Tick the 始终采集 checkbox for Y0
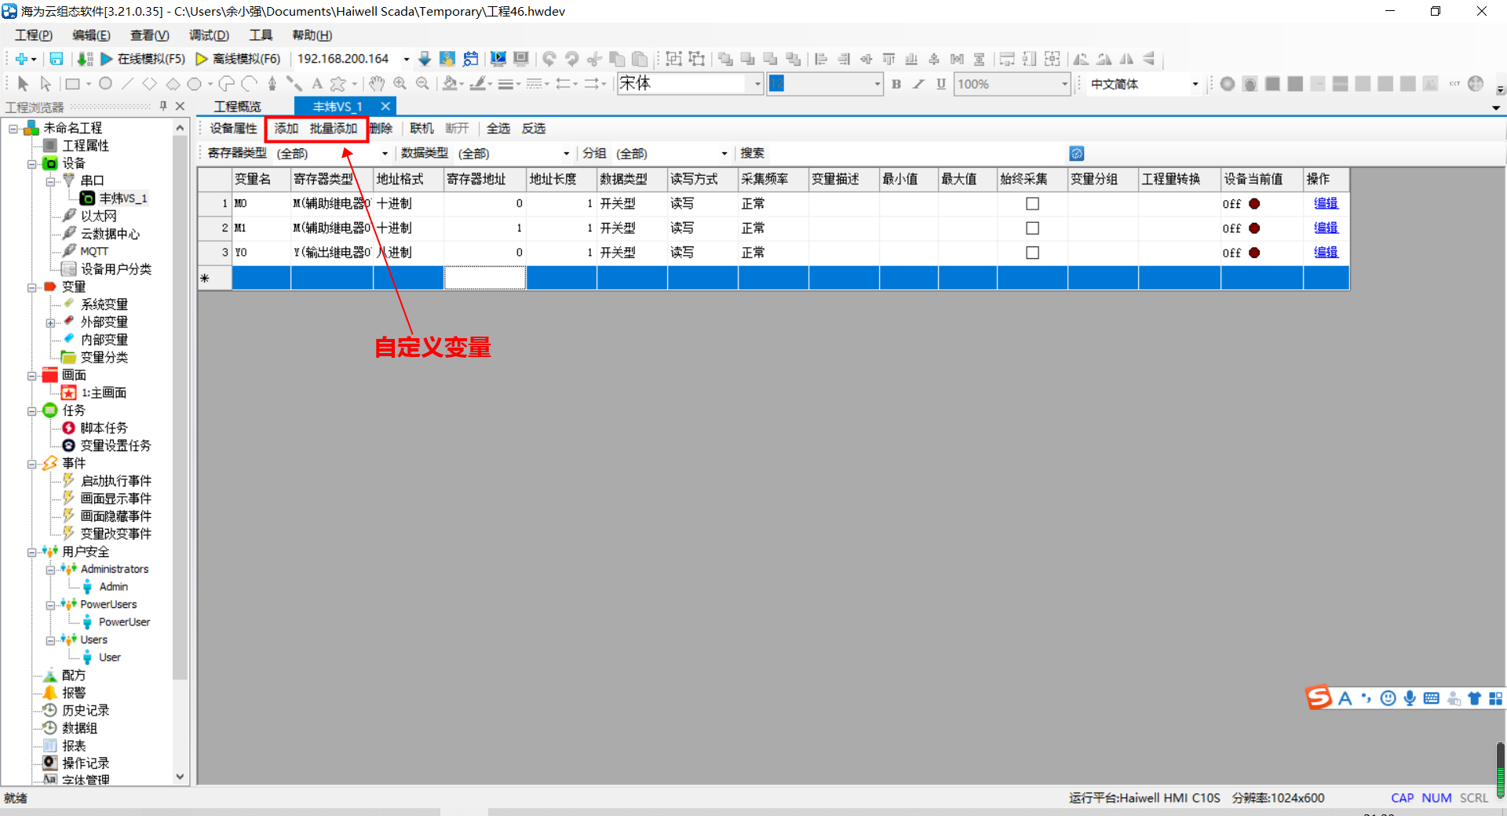 1032,253
